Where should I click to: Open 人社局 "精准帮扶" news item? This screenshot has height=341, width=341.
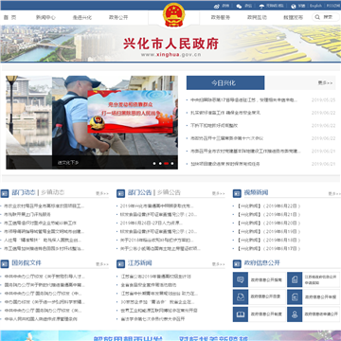point(43,241)
